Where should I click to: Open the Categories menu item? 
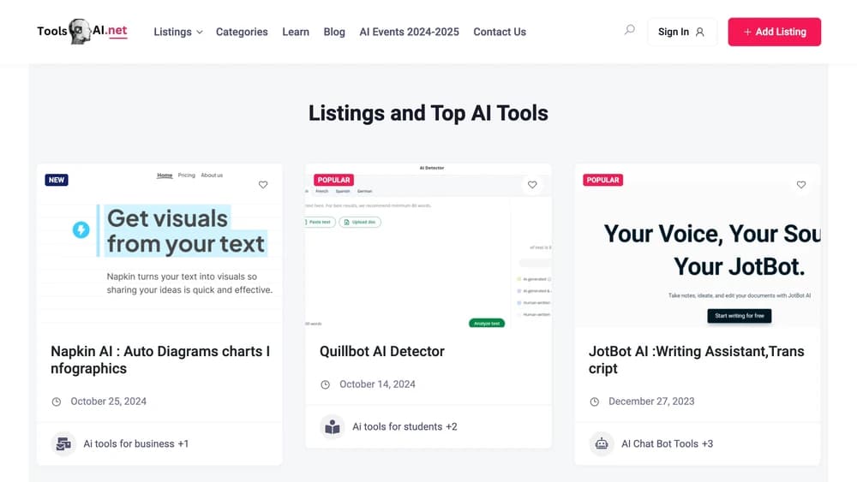pyautogui.click(x=242, y=32)
